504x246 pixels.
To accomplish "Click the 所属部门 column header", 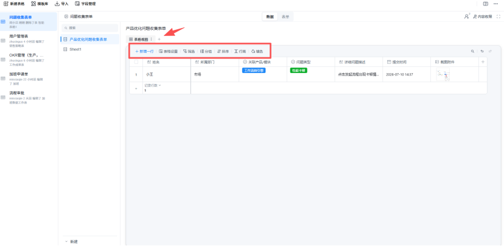I will point(214,62).
